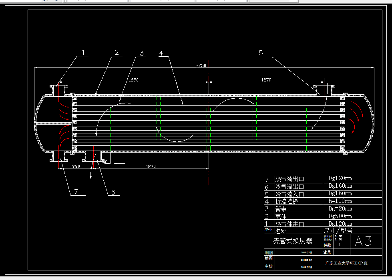The height and width of the screenshot is (280, 392).
Task: Select leader callout number 2 on drawing
Action: tap(117, 52)
